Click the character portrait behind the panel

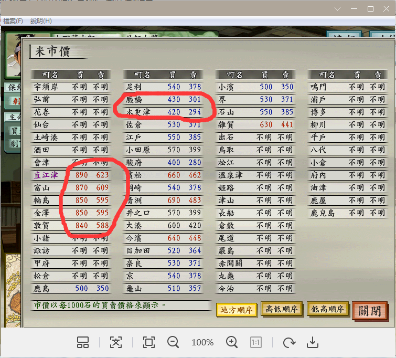pos(13,55)
